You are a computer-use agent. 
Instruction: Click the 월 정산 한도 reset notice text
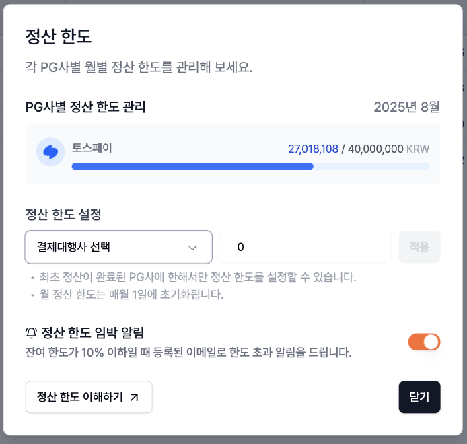pos(131,294)
